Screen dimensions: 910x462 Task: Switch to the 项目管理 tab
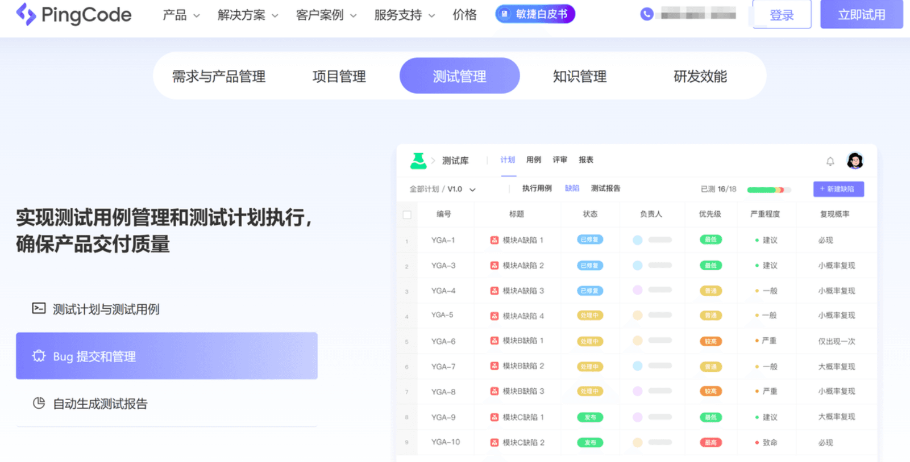[x=339, y=76]
